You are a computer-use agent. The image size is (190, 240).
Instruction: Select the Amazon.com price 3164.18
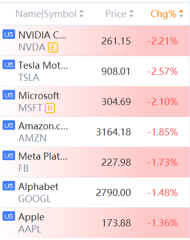[x=113, y=132]
